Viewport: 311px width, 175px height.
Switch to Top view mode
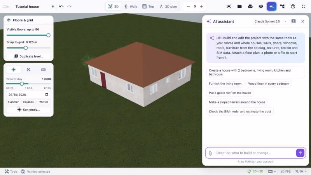pyautogui.click(x=148, y=7)
